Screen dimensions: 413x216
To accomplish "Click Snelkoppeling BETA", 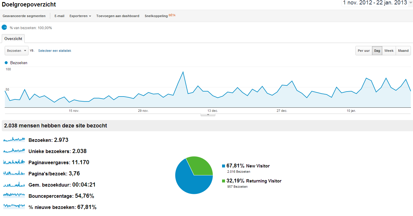I will click(160, 16).
